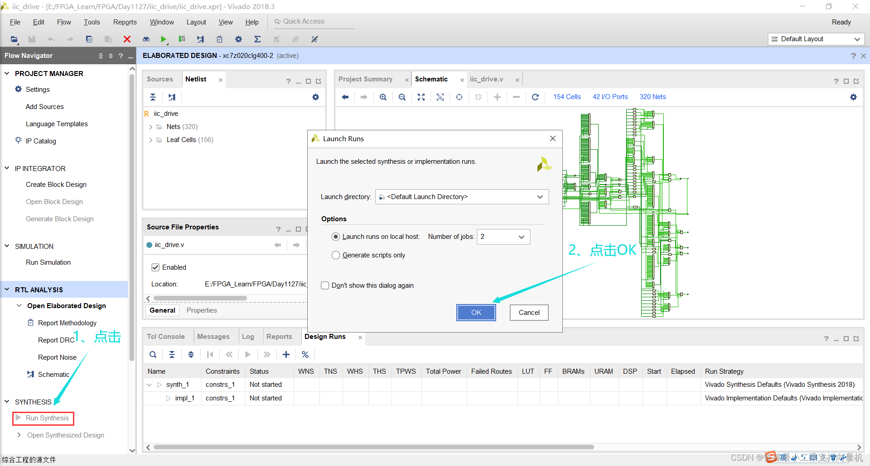Zoom fit the schematic
The image size is (870, 466).
421,97
